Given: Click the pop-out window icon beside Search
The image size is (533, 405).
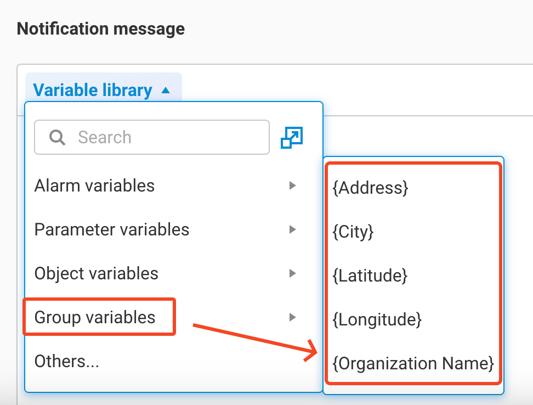Looking at the screenshot, I should pos(292,137).
